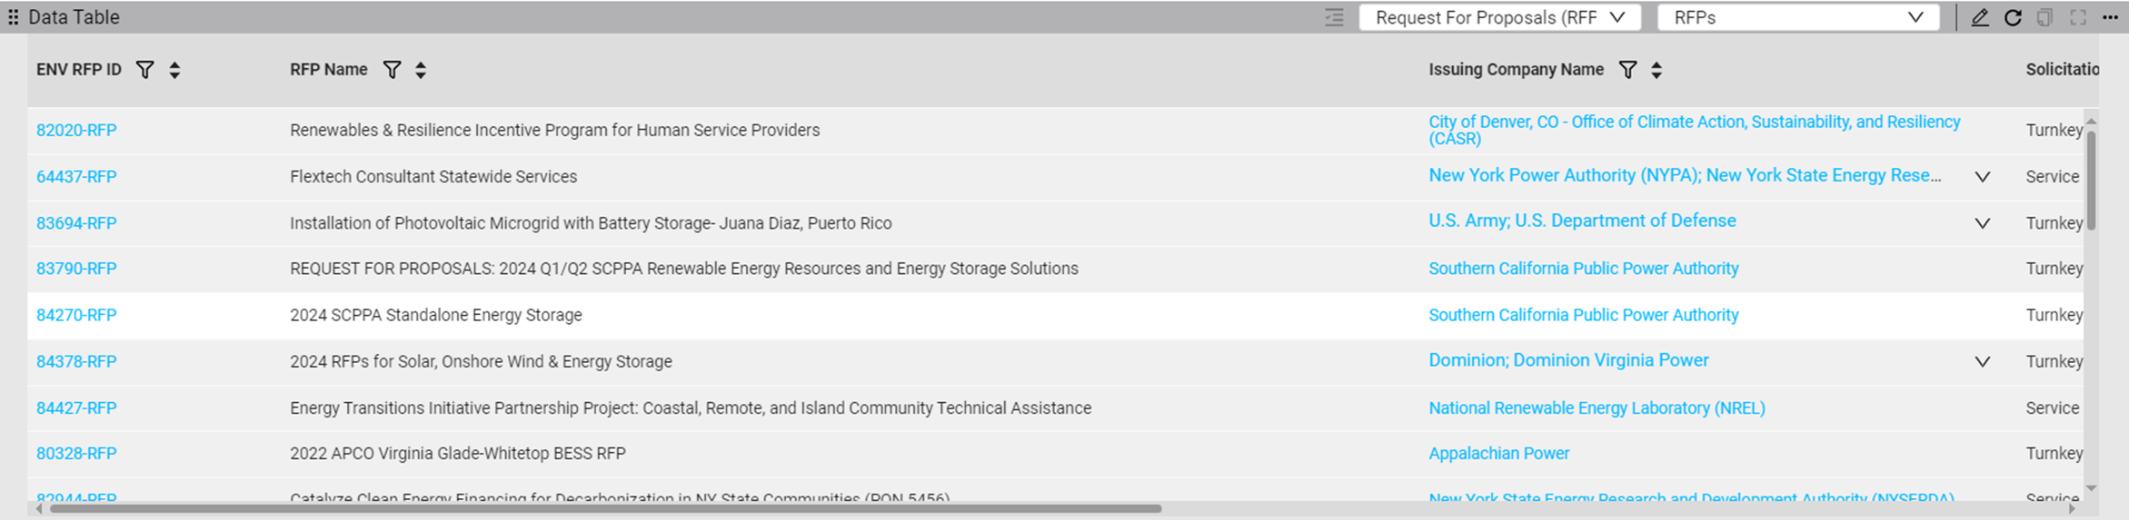
Task: Open the 82020-RFP link
Action: 76,131
